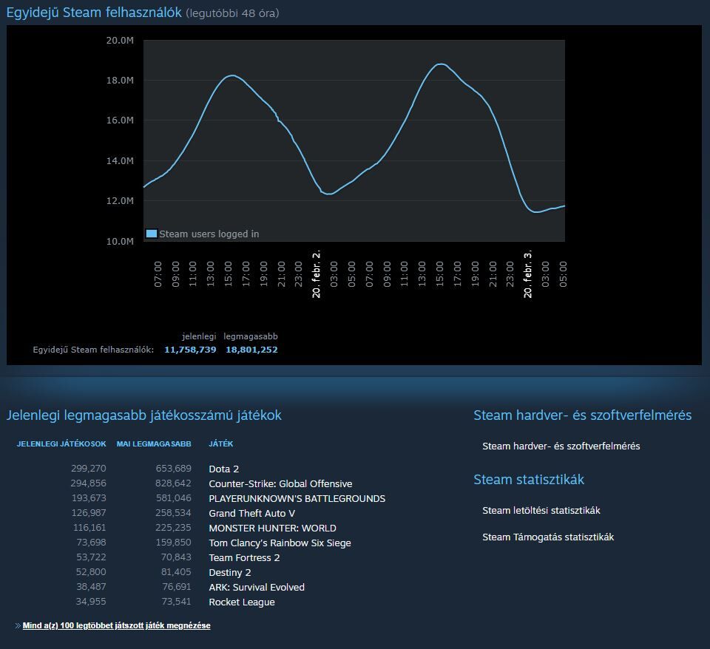Image resolution: width=710 pixels, height=649 pixels.
Task: Select Team Fortress 2 in the list
Action: (244, 557)
